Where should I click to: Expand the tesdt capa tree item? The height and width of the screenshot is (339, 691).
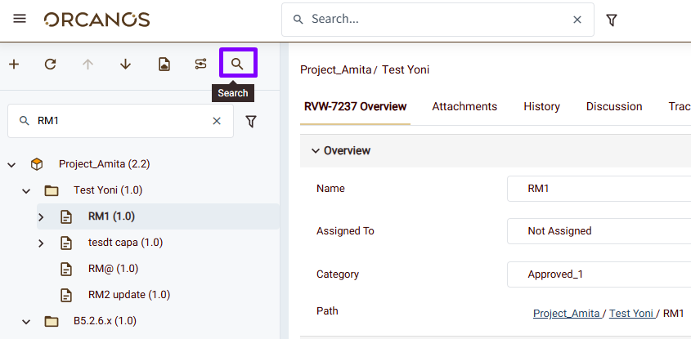pos(41,243)
